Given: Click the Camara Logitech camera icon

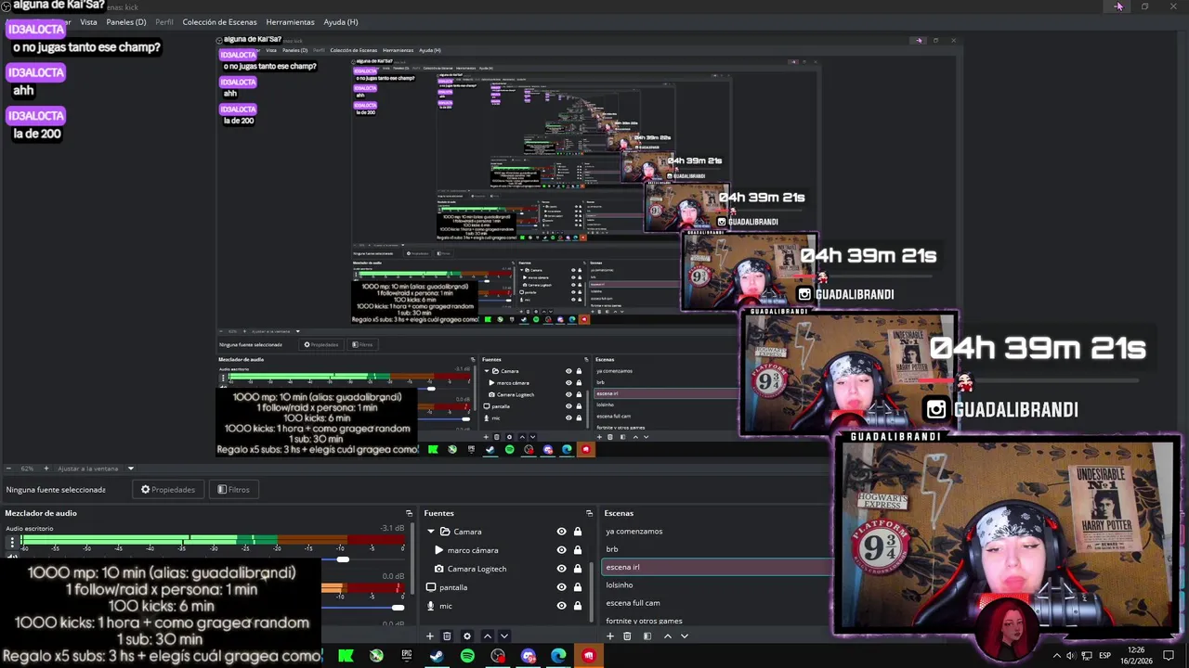Looking at the screenshot, I should [x=439, y=569].
